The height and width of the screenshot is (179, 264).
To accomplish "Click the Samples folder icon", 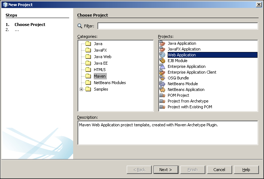I will point(88,89).
